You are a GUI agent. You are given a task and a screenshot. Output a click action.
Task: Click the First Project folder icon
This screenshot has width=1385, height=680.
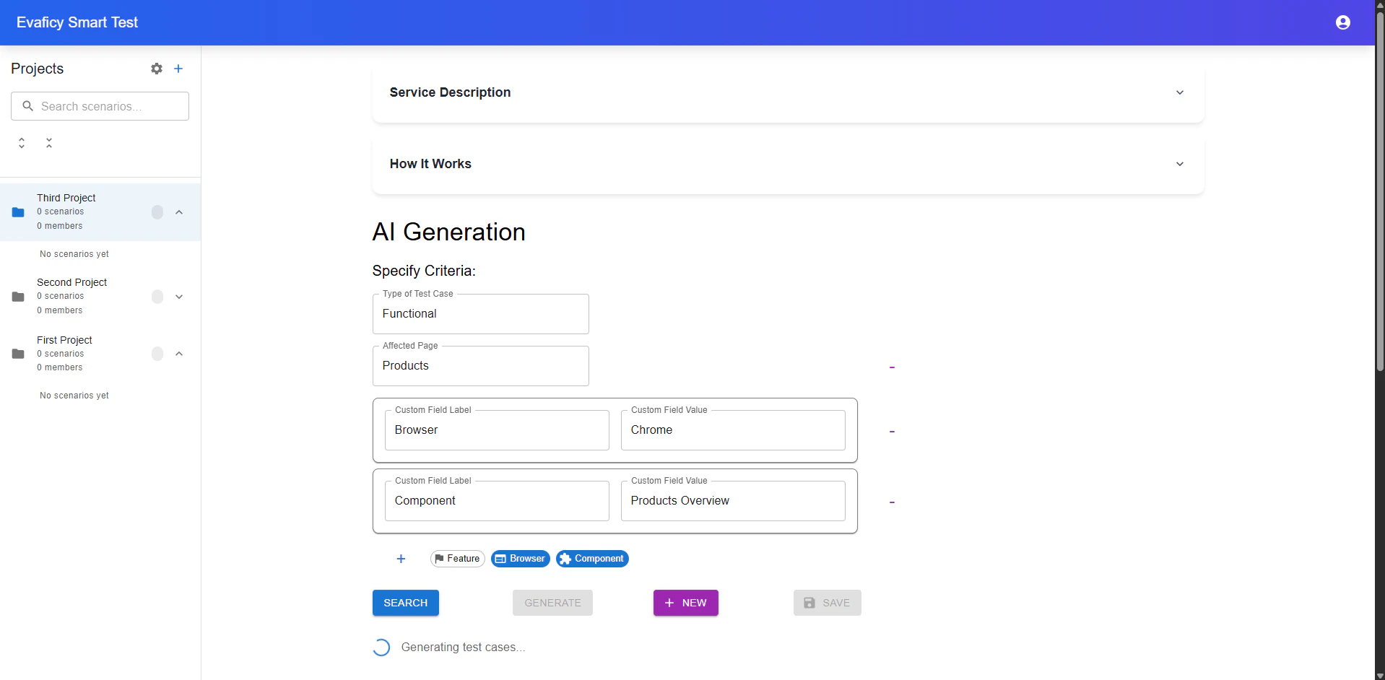18,354
